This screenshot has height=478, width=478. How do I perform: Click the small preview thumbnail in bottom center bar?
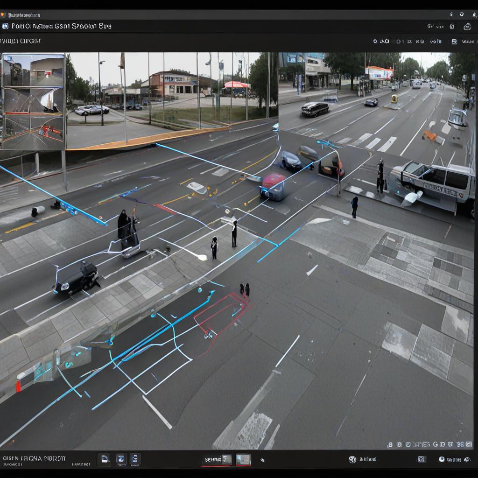coord(243,459)
